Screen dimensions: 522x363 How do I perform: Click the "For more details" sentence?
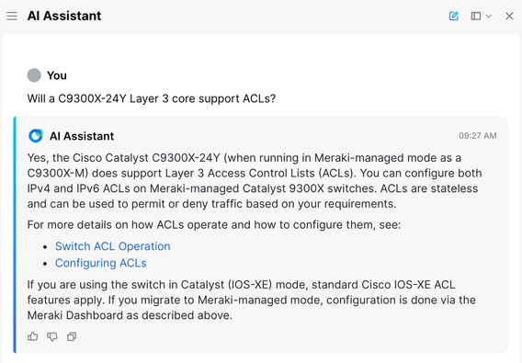pos(214,225)
